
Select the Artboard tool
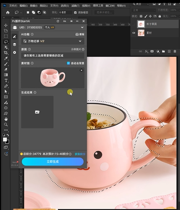click(x=6, y=31)
